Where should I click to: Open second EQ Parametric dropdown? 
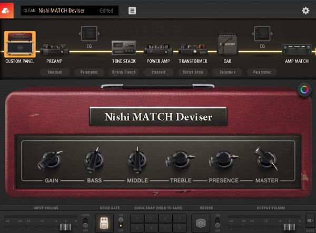pyautogui.click(x=262, y=72)
